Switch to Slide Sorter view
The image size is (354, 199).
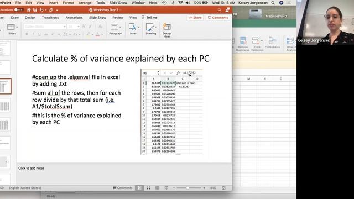tap(148, 188)
